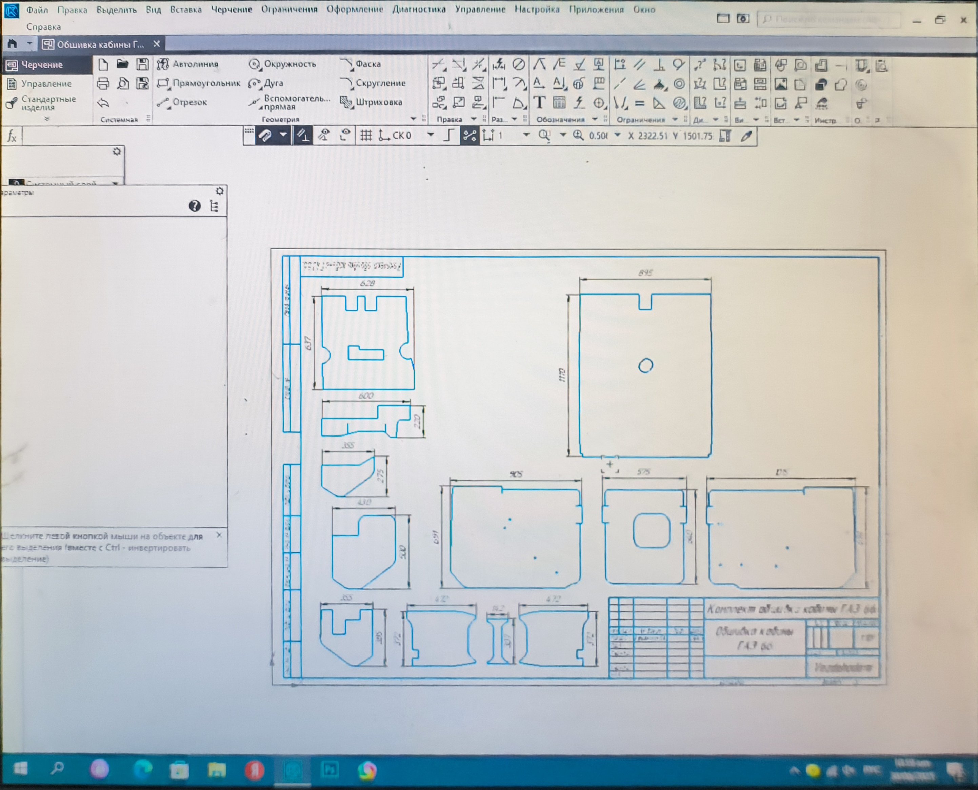Viewport: 978px width, 790px height.
Task: Save the document with floppy icon
Action: tap(142, 64)
